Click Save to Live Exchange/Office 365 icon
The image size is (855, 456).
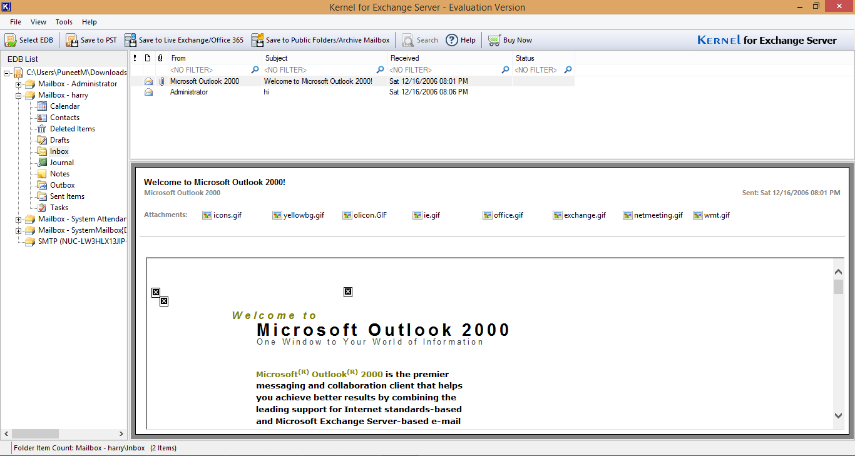[130, 40]
